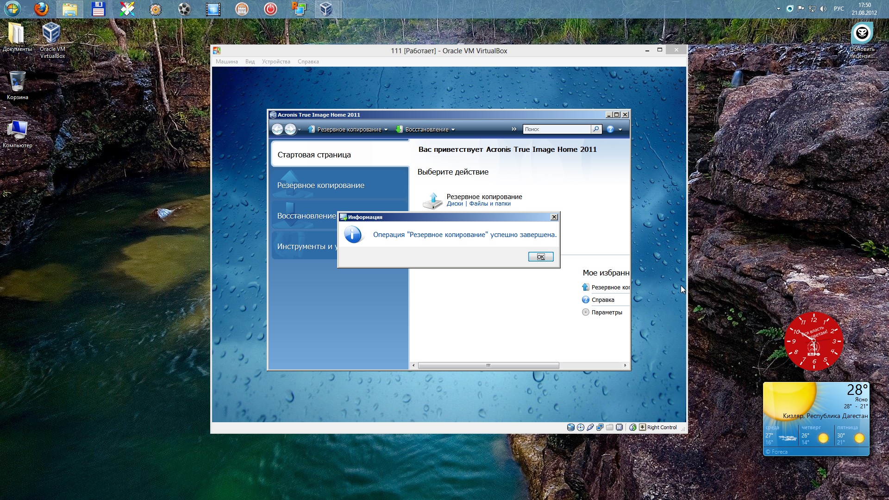This screenshot has width=889, height=500.
Task: Click the orange clapperboard taskbar icon
Action: coord(242,9)
